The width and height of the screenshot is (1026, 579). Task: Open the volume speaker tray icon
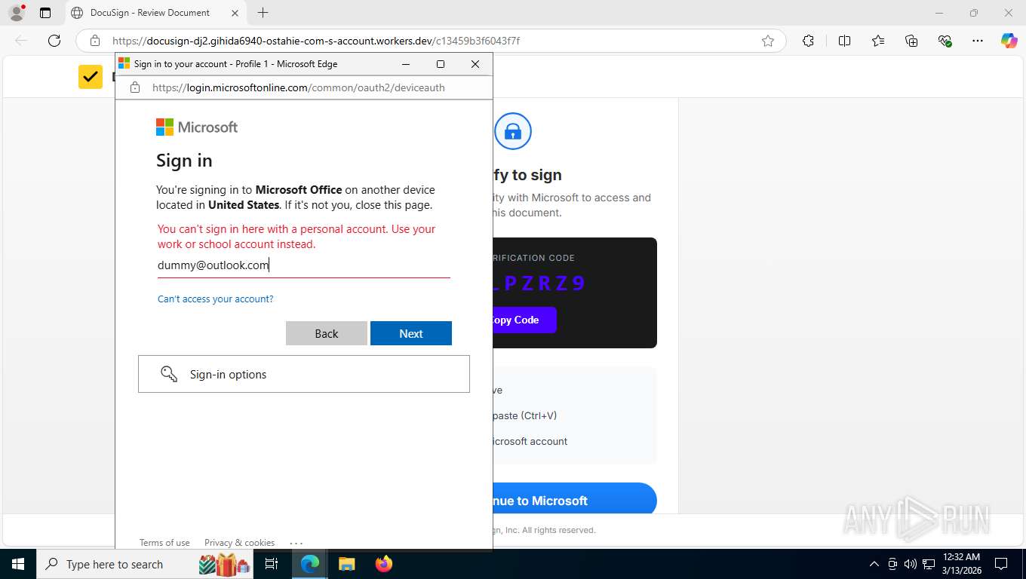(911, 564)
